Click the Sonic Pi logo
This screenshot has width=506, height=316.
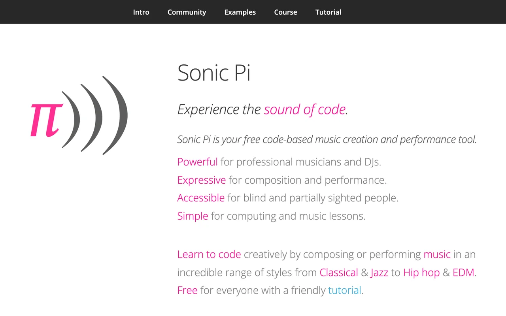[x=79, y=115]
